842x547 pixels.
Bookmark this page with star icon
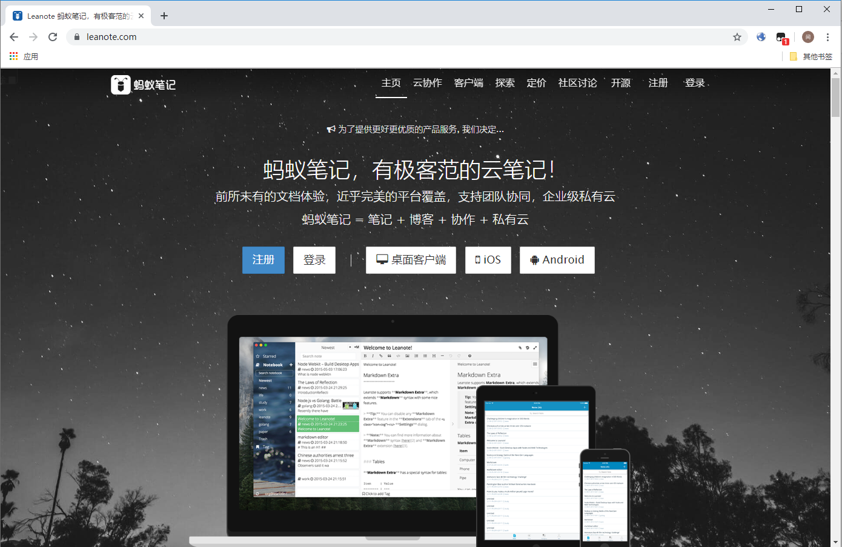(x=737, y=37)
